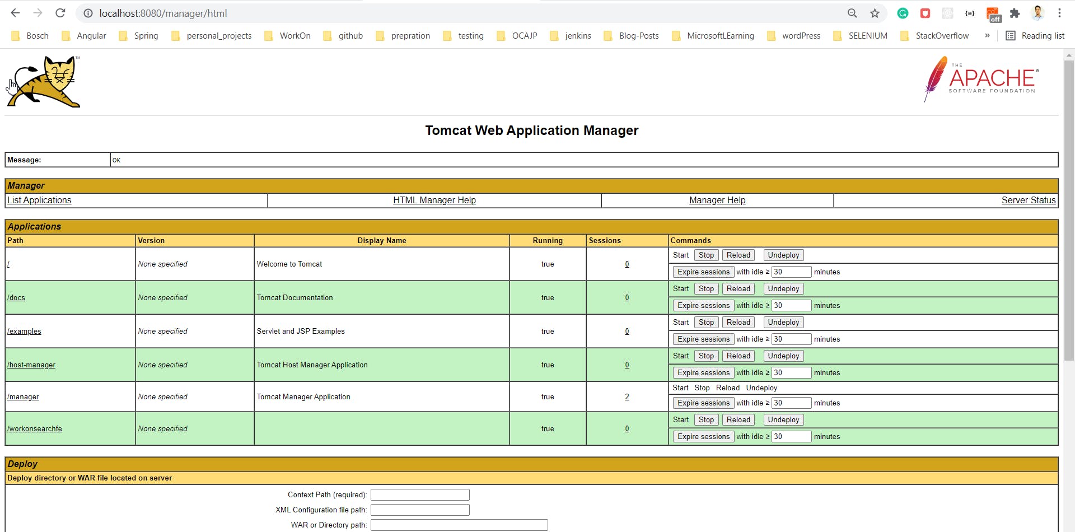Stop the /docs application

pyautogui.click(x=706, y=288)
